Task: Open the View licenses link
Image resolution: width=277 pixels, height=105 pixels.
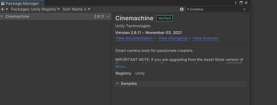Action: coord(206,38)
